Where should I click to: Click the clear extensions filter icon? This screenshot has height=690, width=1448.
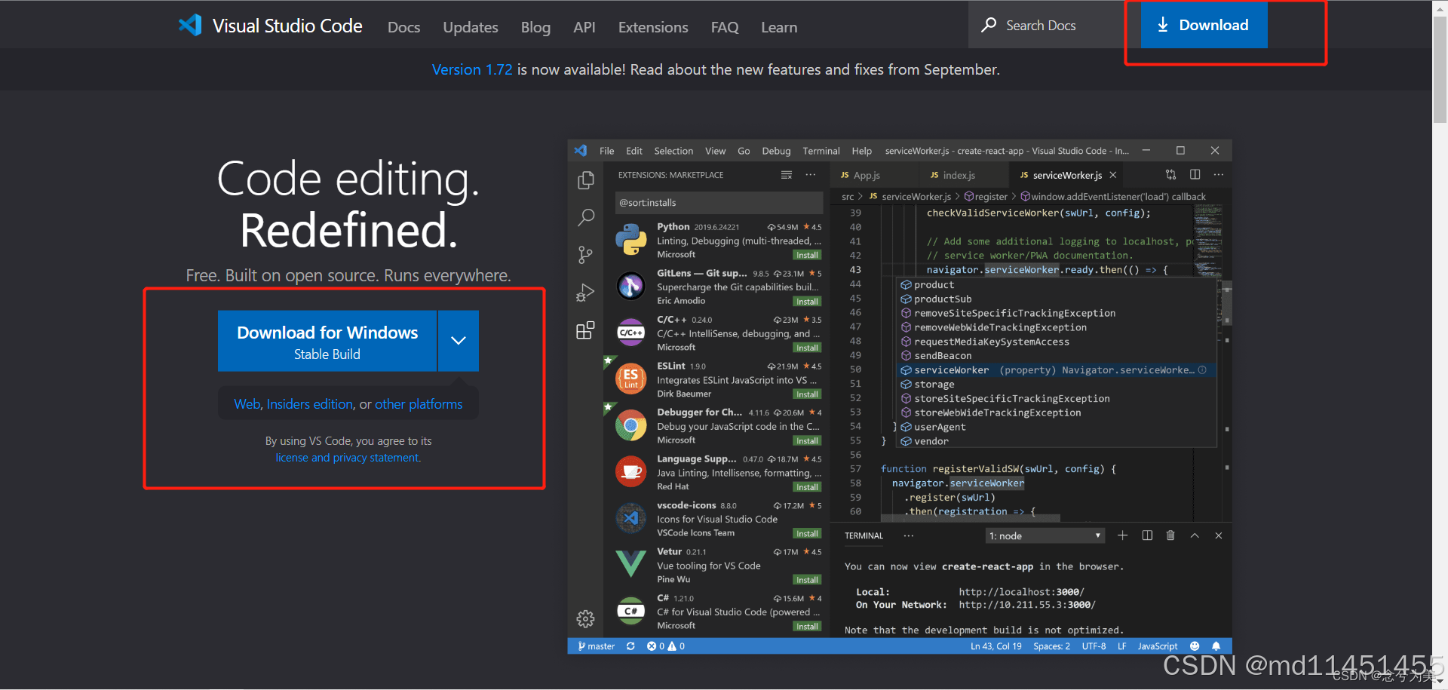point(787,175)
